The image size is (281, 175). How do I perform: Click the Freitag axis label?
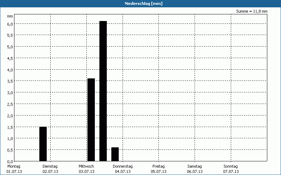click(158, 166)
